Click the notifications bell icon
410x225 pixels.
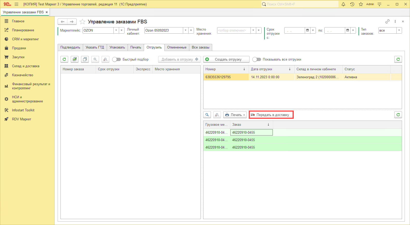coord(343,4)
